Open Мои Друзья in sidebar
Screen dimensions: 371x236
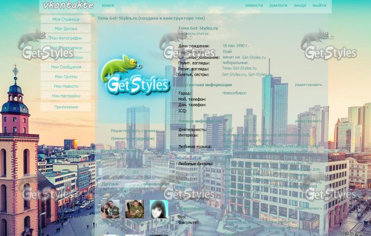(66, 28)
